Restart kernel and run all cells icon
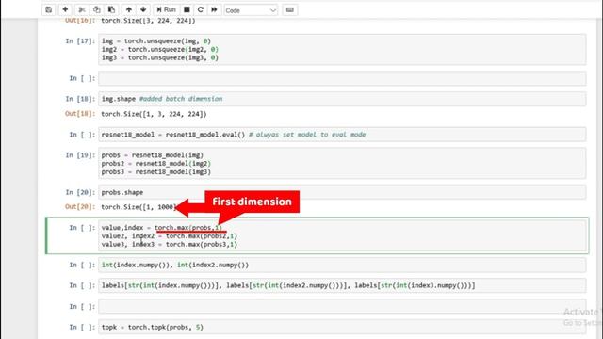The height and width of the screenshot is (339, 603). click(214, 10)
